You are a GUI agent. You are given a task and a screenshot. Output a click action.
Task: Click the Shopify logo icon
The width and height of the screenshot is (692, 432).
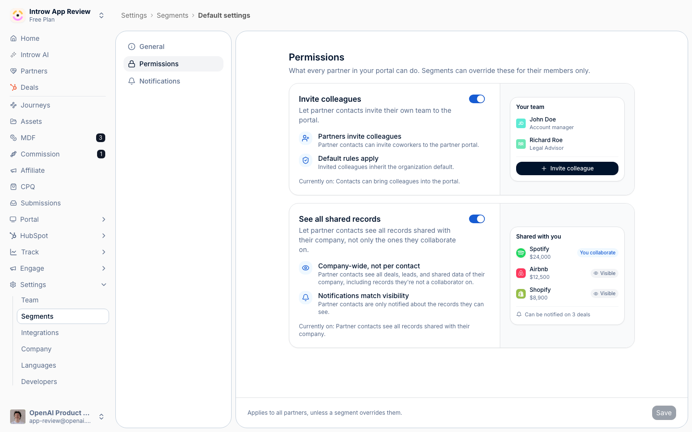point(521,294)
